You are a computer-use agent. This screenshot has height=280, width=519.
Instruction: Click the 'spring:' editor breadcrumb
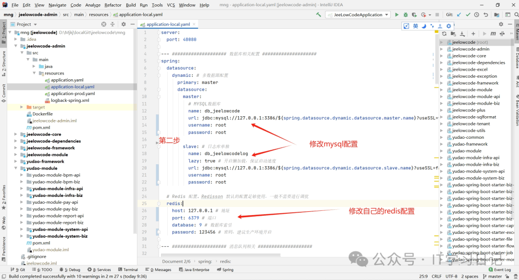click(x=205, y=261)
